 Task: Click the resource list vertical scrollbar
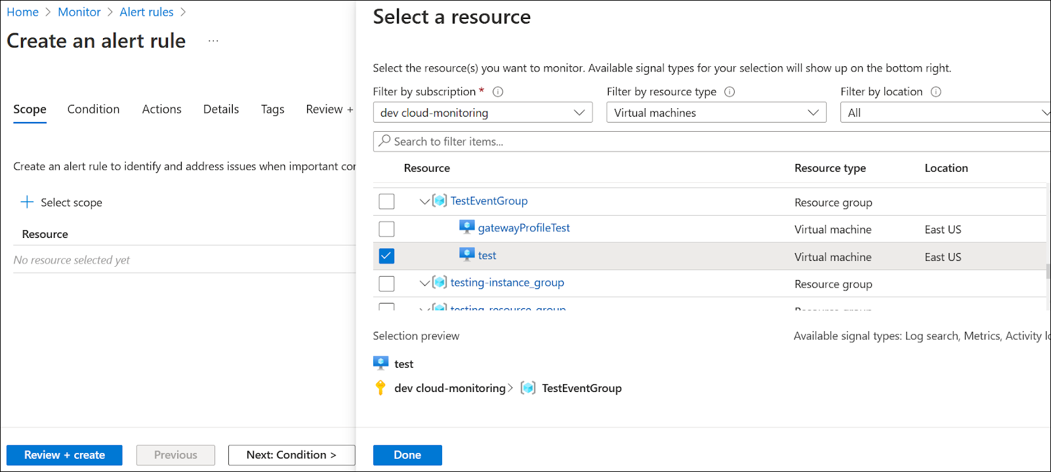point(1048,271)
